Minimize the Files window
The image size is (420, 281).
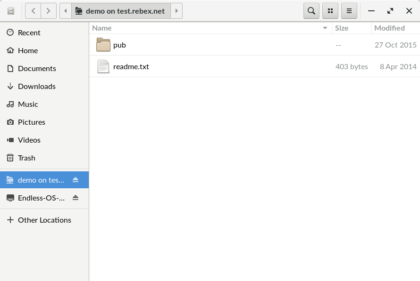pos(371,11)
